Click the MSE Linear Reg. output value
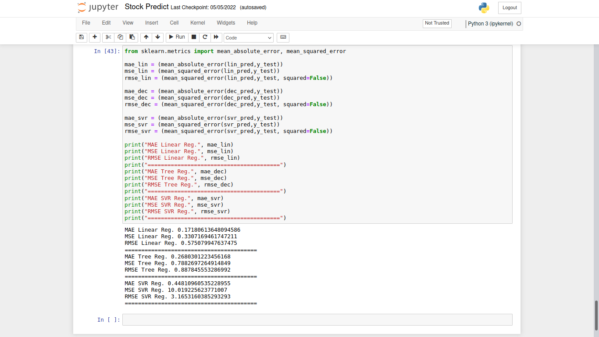The height and width of the screenshot is (337, 599). [x=207, y=236]
